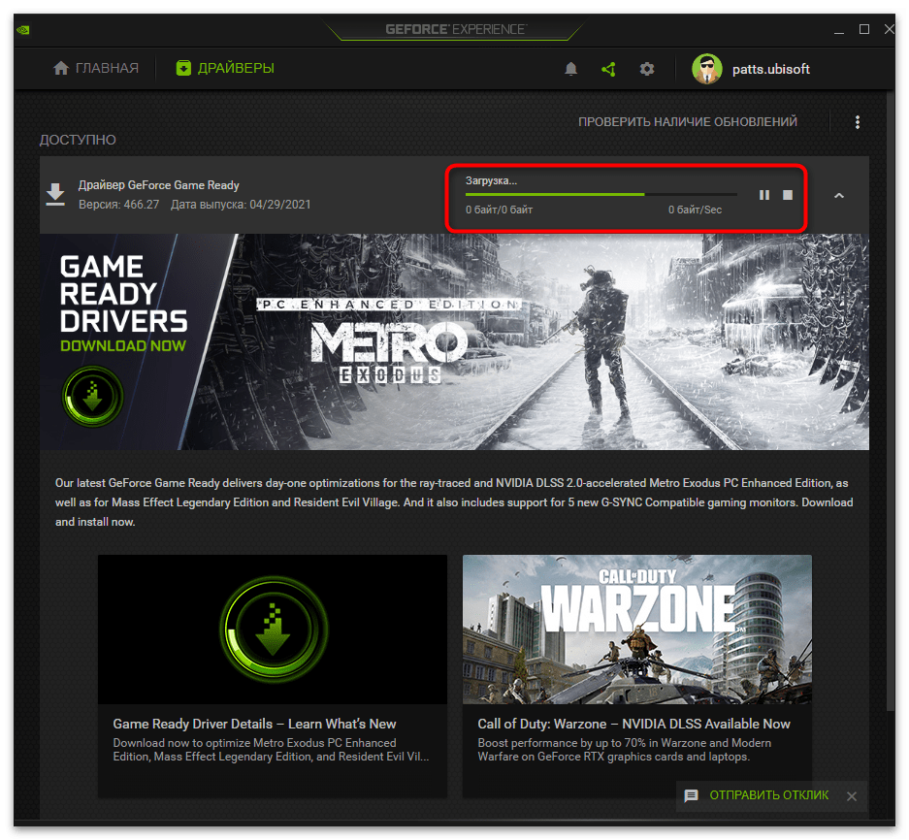Click the NVIDIA logo in title bar

tap(23, 29)
